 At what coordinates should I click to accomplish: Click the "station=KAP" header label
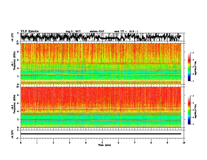[97, 31]
